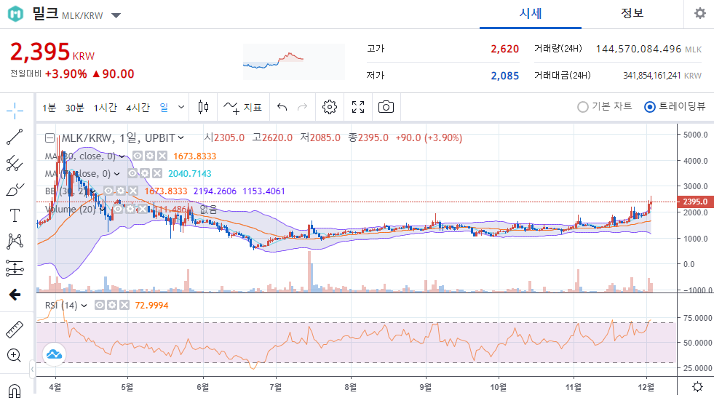This screenshot has height=398, width=714.
Task: Enter fullscreen chart mode
Action: (358, 108)
